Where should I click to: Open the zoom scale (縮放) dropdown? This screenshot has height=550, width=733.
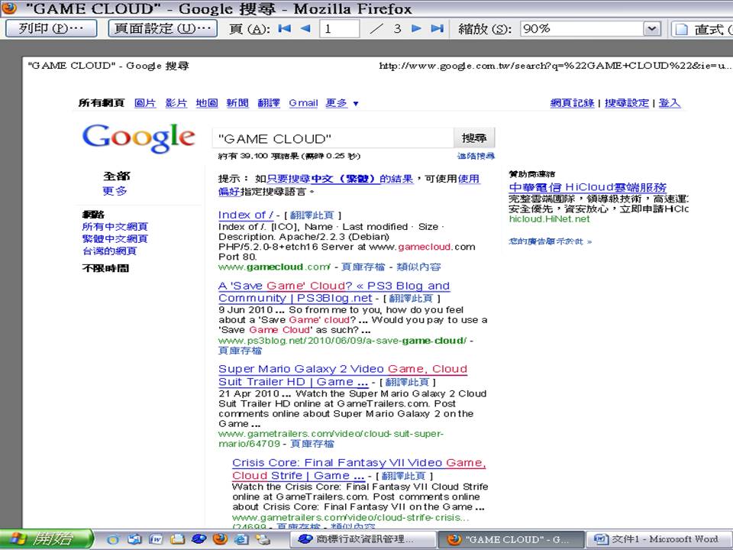pos(651,29)
